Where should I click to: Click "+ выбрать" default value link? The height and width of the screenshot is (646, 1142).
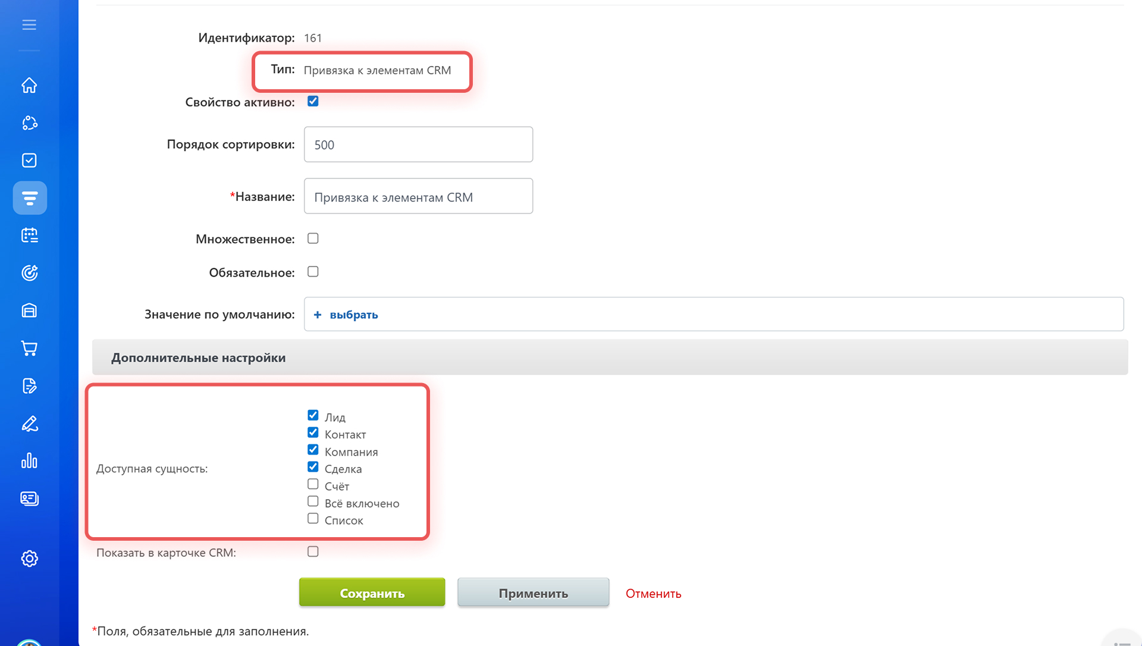point(353,315)
